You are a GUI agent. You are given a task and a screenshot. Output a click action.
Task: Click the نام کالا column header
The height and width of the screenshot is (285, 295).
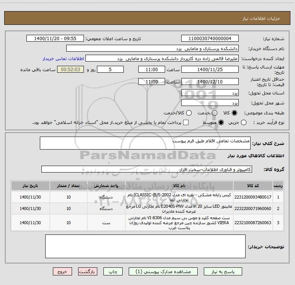click(179, 186)
